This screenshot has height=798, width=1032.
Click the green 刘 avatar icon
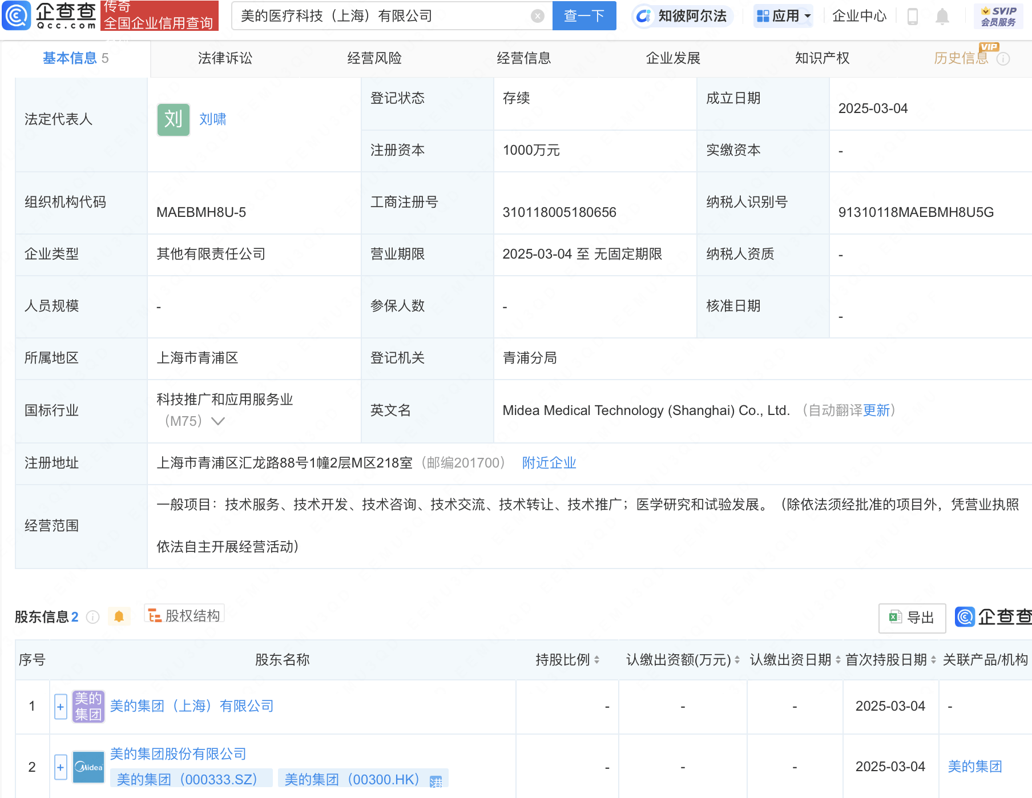174,119
